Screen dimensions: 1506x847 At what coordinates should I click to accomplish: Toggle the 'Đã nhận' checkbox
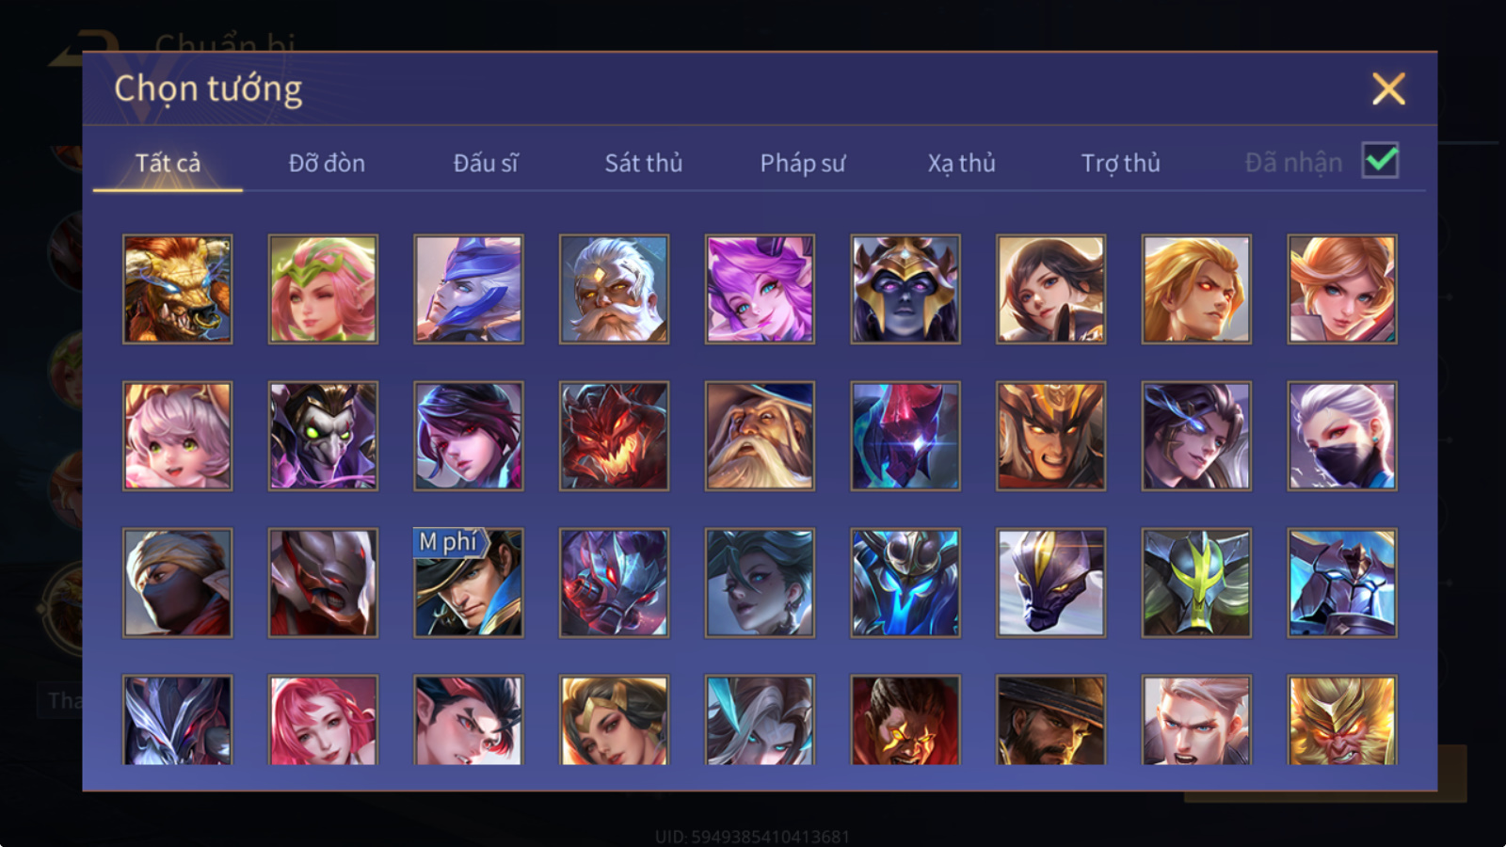click(1380, 161)
